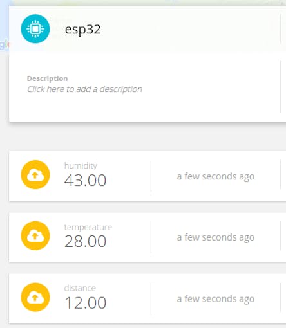Viewport: 286px width, 328px height.
Task: Click the humidity cloud upload icon
Action: [x=35, y=175]
